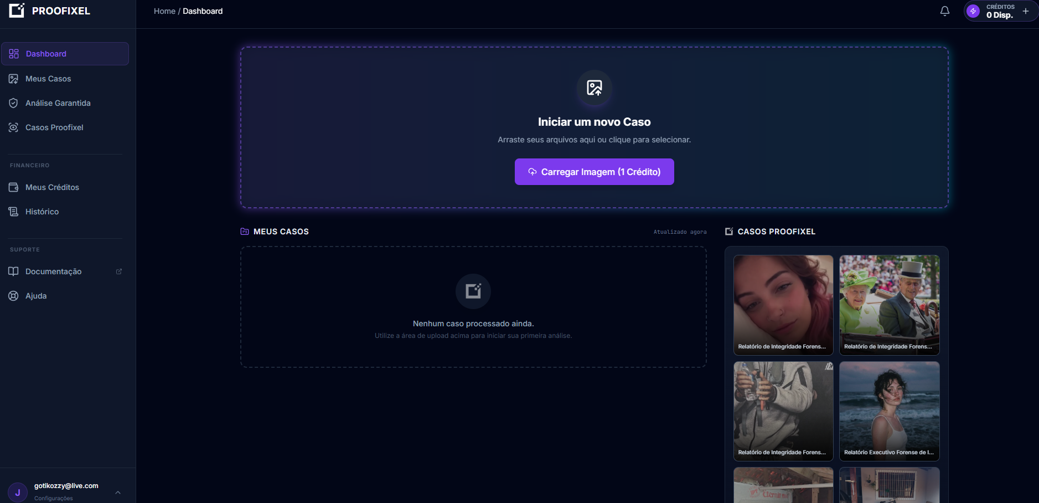Open elderly couple in carriage thumbnail
Viewport: 1039px width, 503px height.
pyautogui.click(x=890, y=305)
